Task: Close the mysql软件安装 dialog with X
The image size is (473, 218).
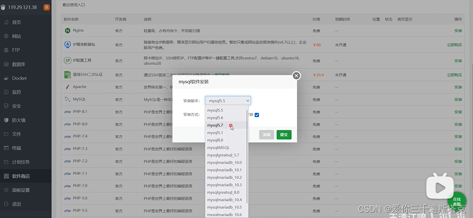Action: coord(296,75)
